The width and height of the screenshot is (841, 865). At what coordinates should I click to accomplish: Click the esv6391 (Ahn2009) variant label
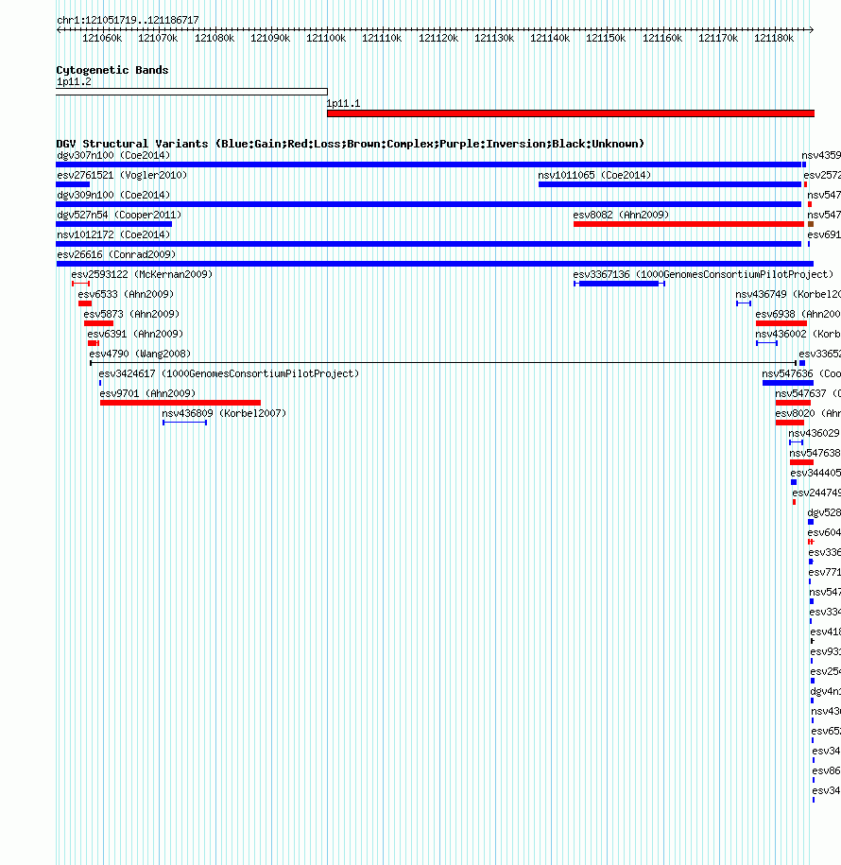pos(135,335)
